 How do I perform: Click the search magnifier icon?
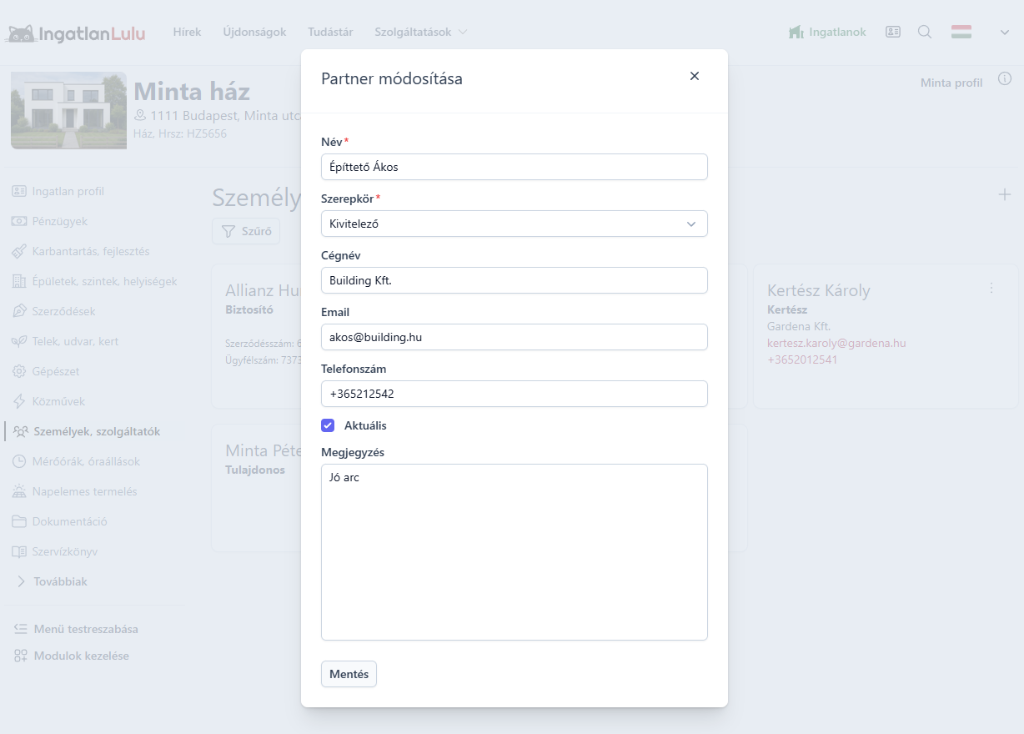click(925, 32)
